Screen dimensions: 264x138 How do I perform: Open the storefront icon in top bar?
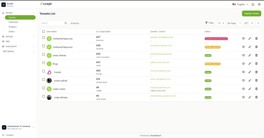point(259,4)
